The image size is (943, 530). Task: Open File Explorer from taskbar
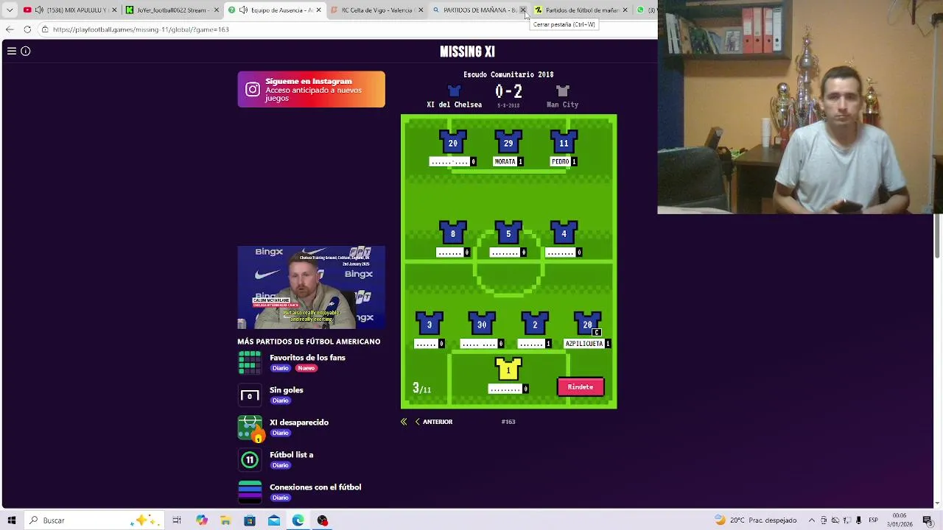coord(225,520)
